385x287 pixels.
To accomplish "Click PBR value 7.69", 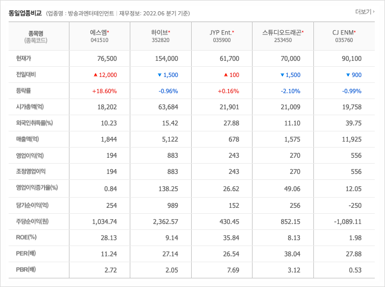I will (x=233, y=270).
